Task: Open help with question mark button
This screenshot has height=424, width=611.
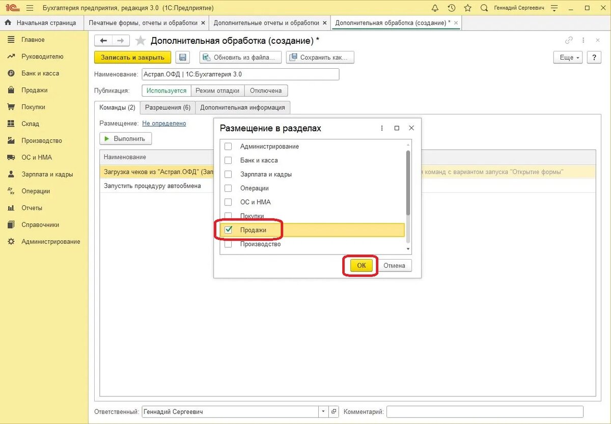Action: coord(594,58)
